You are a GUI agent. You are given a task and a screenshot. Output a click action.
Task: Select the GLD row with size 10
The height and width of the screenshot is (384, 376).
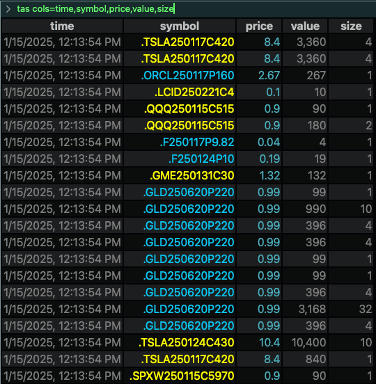(187, 209)
